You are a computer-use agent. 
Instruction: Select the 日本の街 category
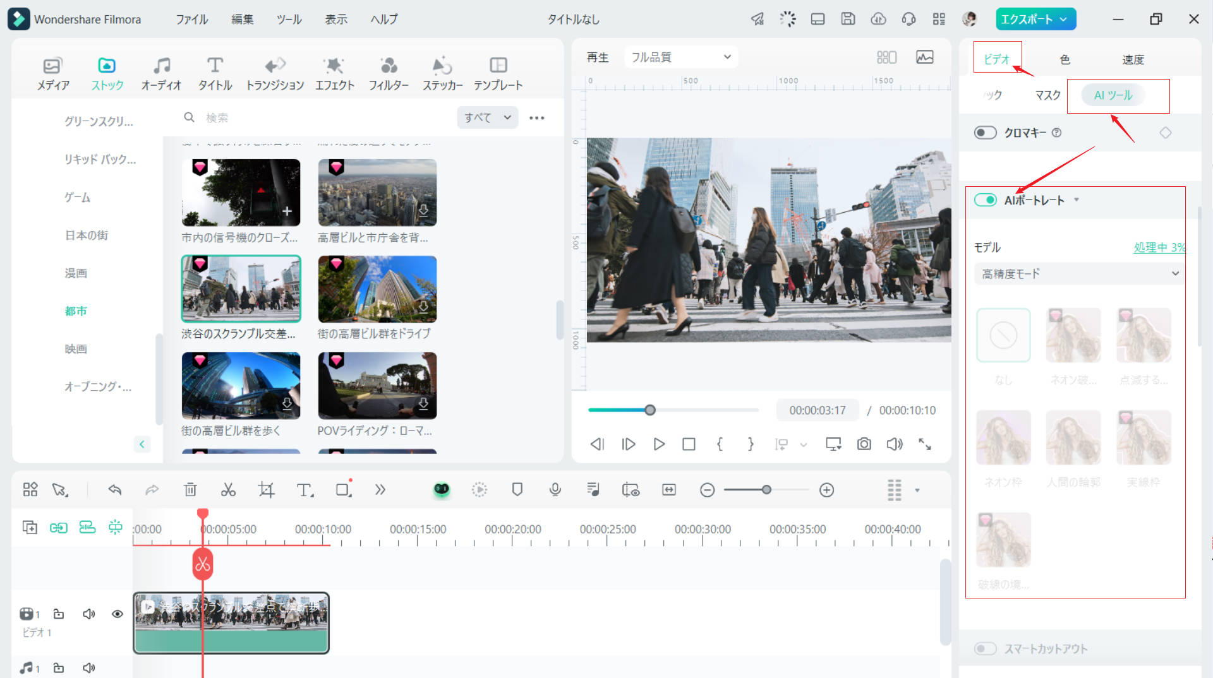[87, 235]
